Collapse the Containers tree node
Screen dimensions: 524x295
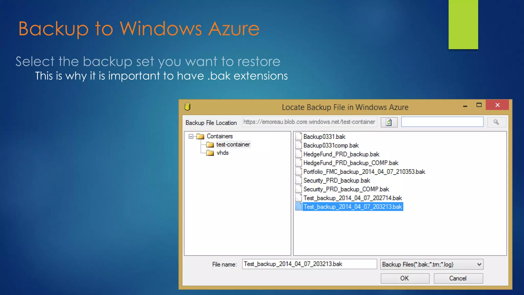[x=191, y=136]
